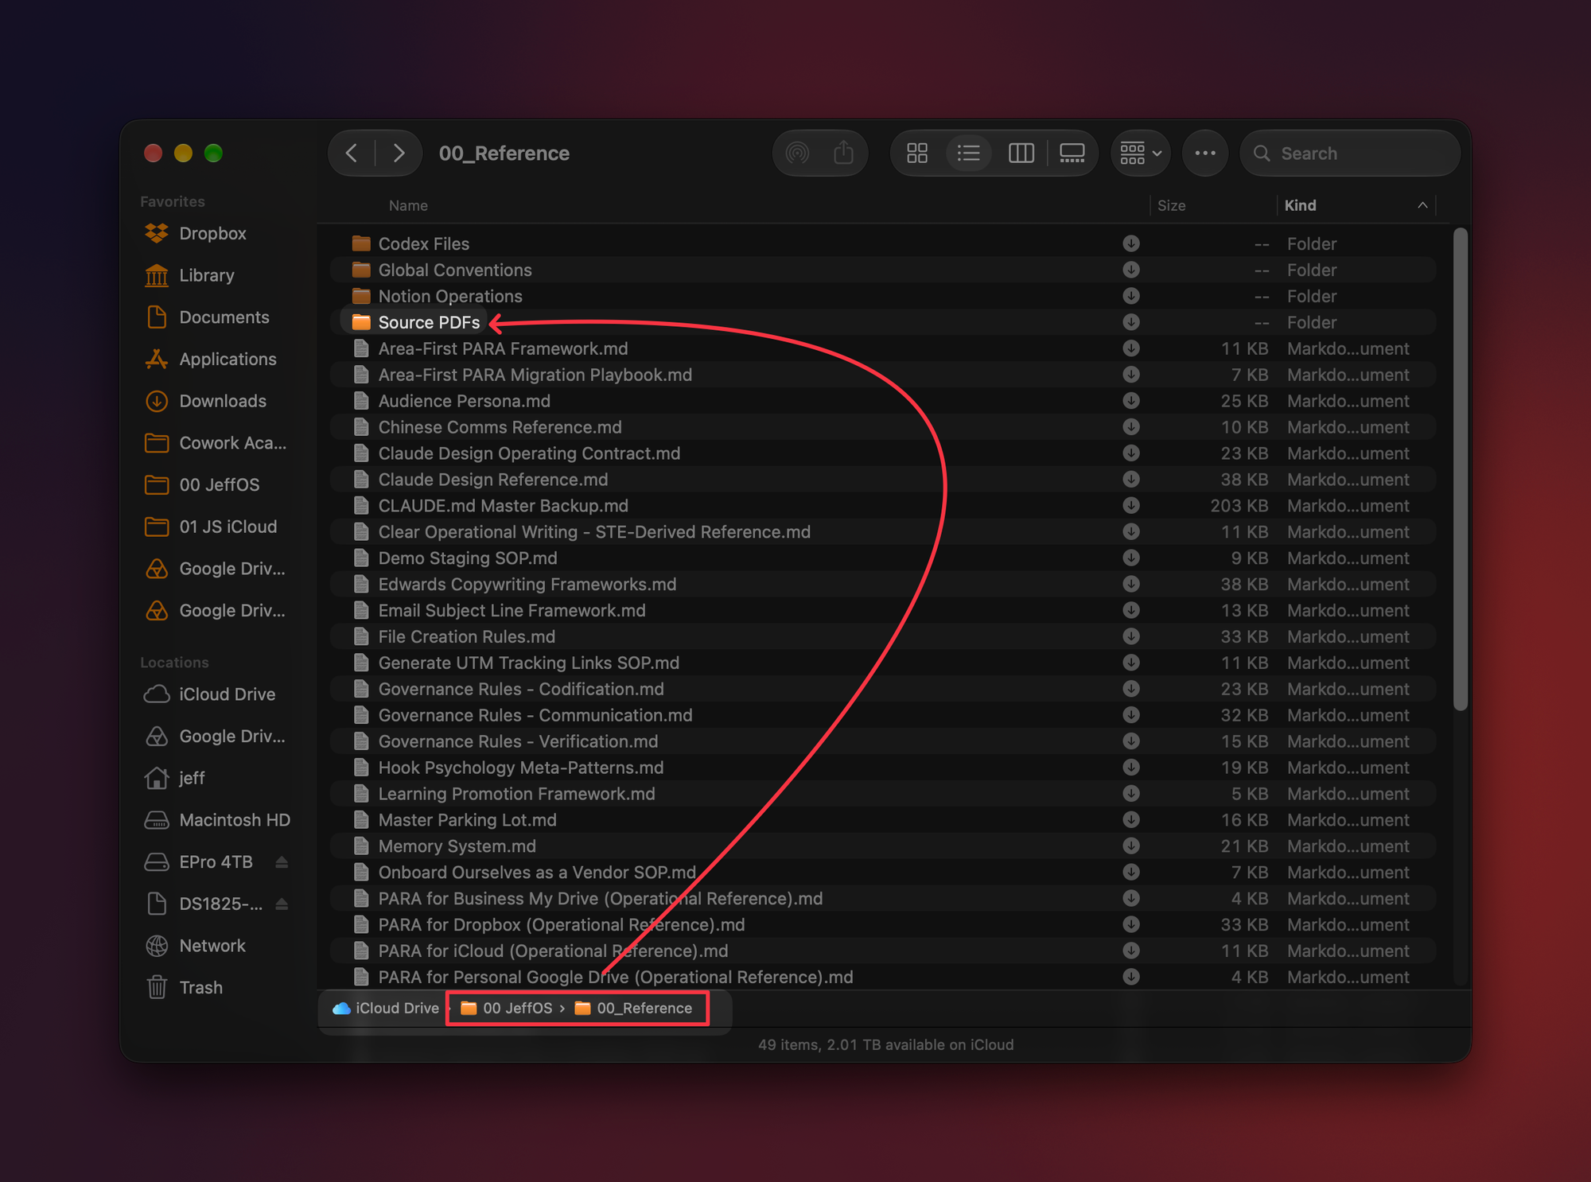The width and height of the screenshot is (1591, 1182).
Task: Open AirDrop from the toolbar icon
Action: [x=797, y=153]
